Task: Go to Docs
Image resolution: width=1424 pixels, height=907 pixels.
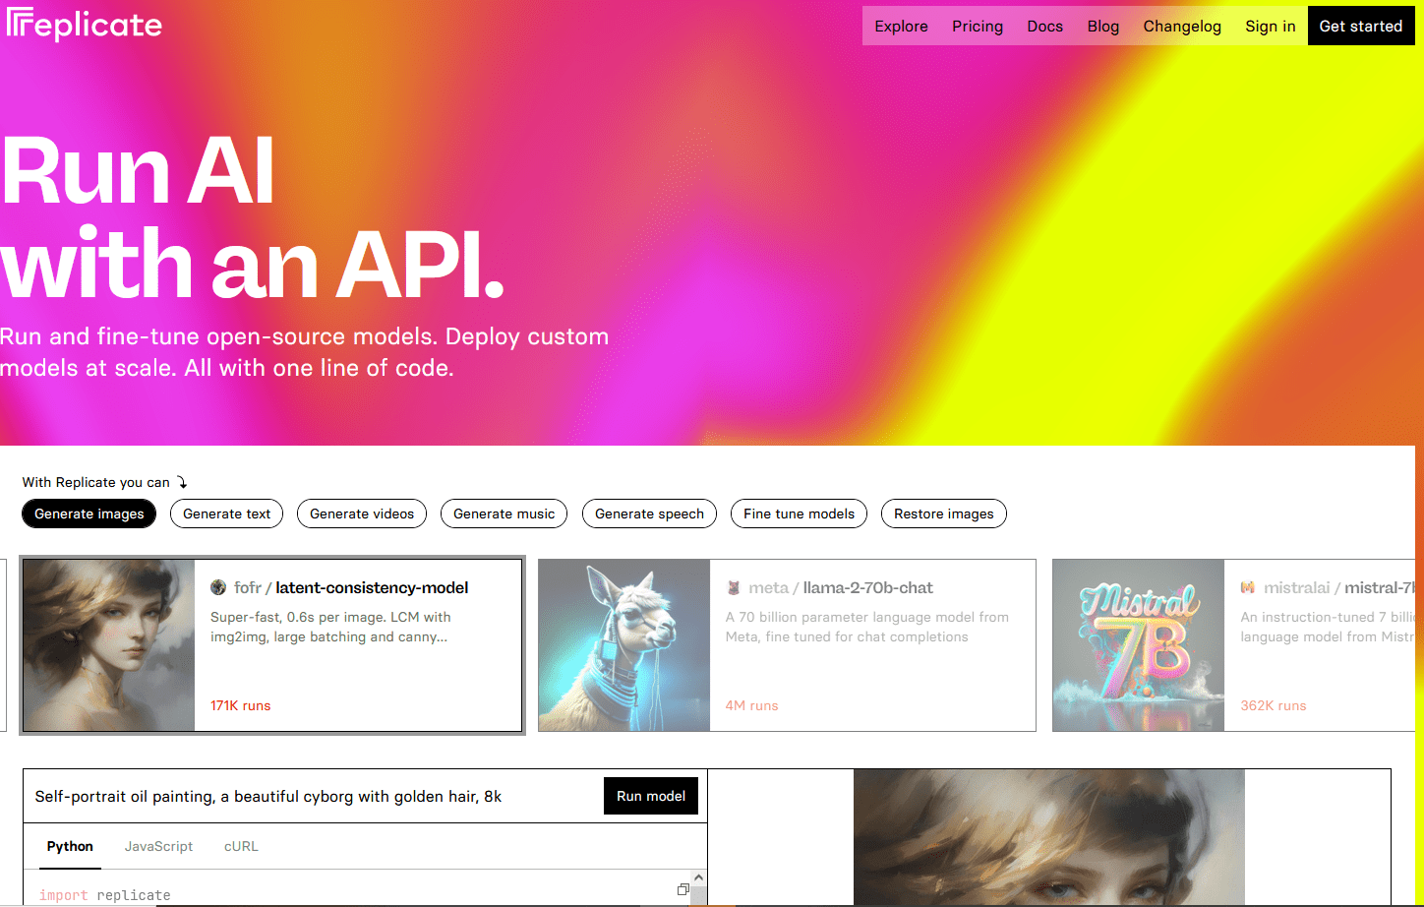Action: [x=1044, y=27]
